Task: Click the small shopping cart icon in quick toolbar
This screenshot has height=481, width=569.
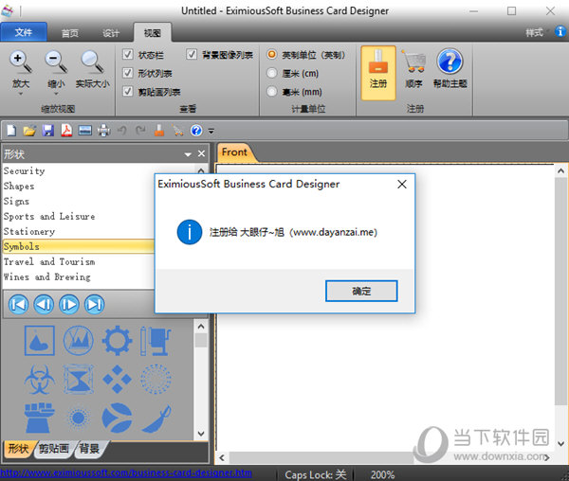Action: coord(178,131)
